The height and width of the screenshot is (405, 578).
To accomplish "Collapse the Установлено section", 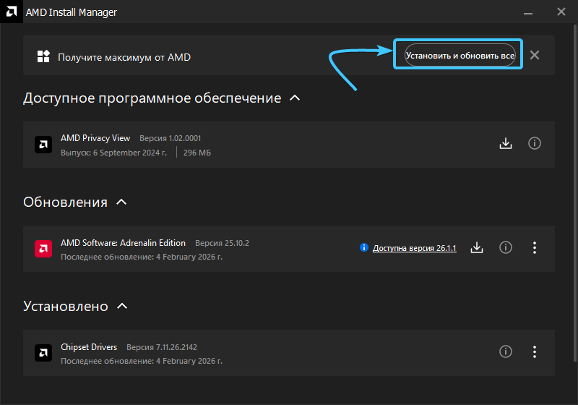I will pos(122,306).
